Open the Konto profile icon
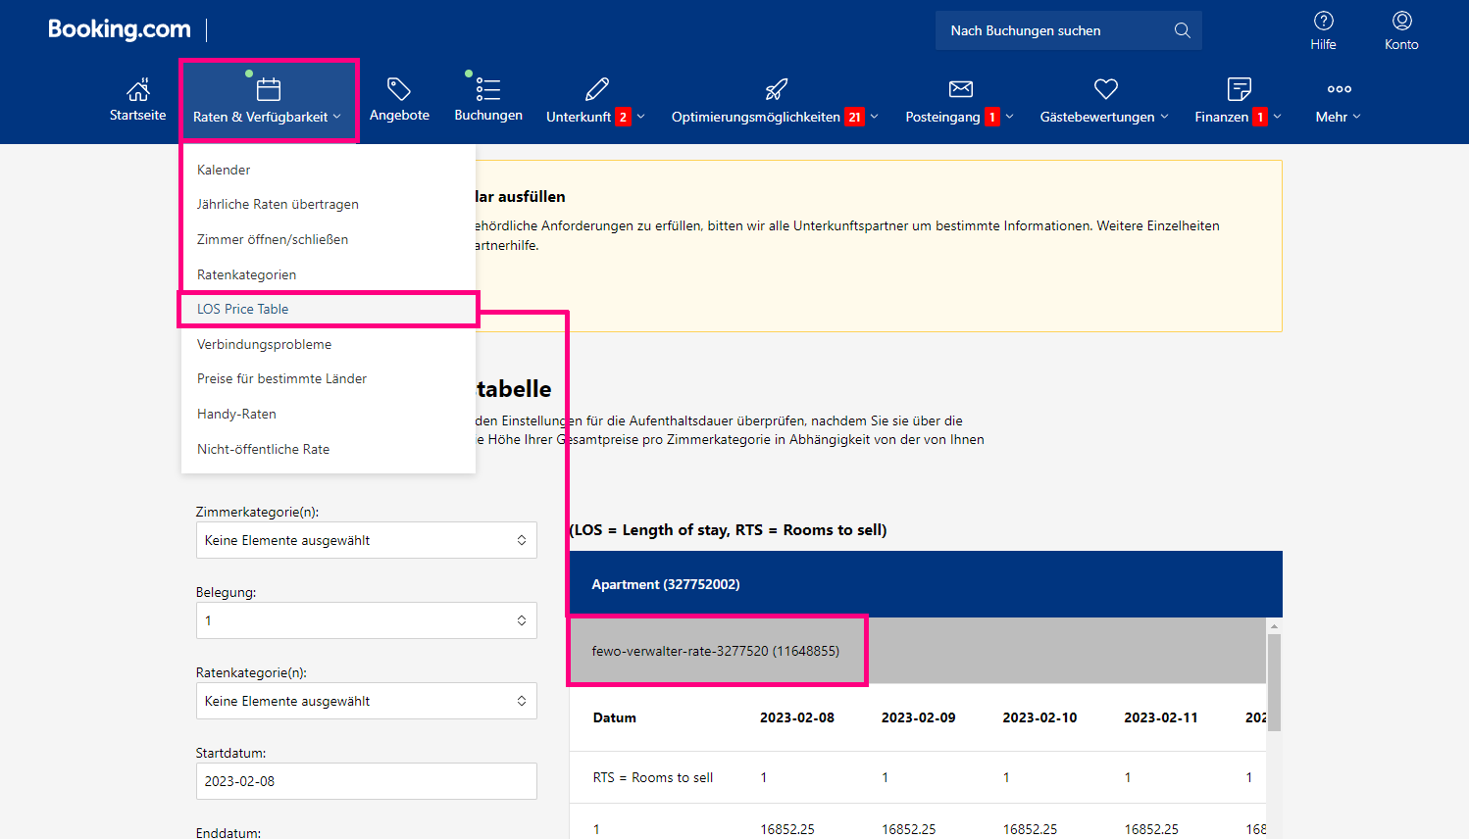1469x839 pixels. [x=1402, y=21]
